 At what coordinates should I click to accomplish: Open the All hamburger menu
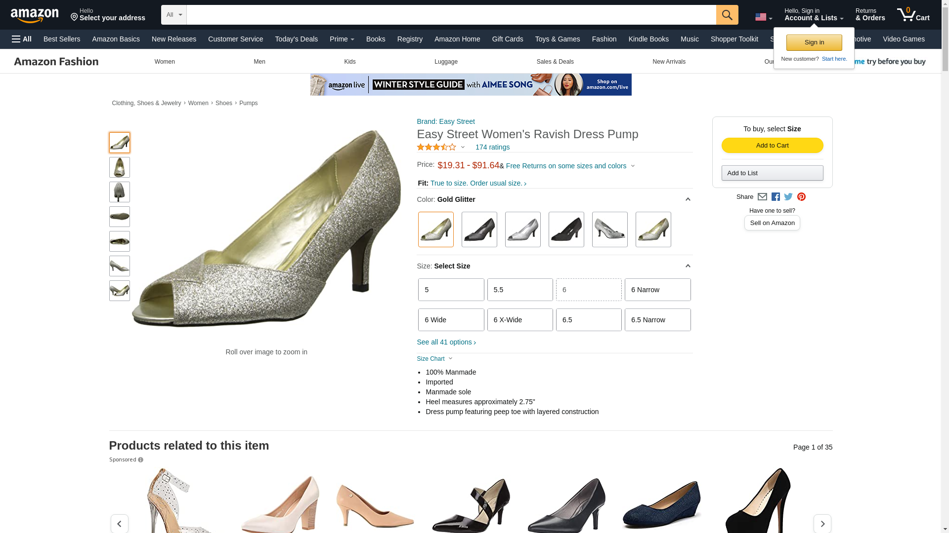coord(22,39)
